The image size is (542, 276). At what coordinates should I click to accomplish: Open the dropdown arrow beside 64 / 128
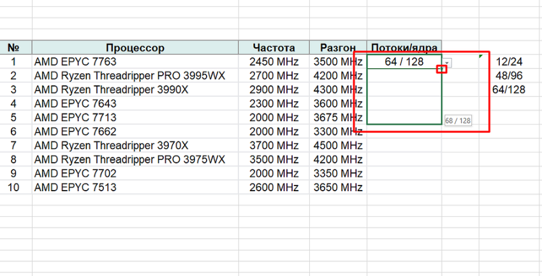click(x=449, y=62)
